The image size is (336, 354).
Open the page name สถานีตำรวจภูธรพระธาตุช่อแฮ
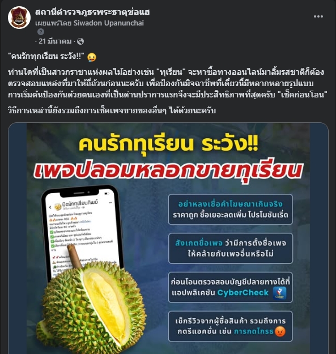(x=92, y=12)
